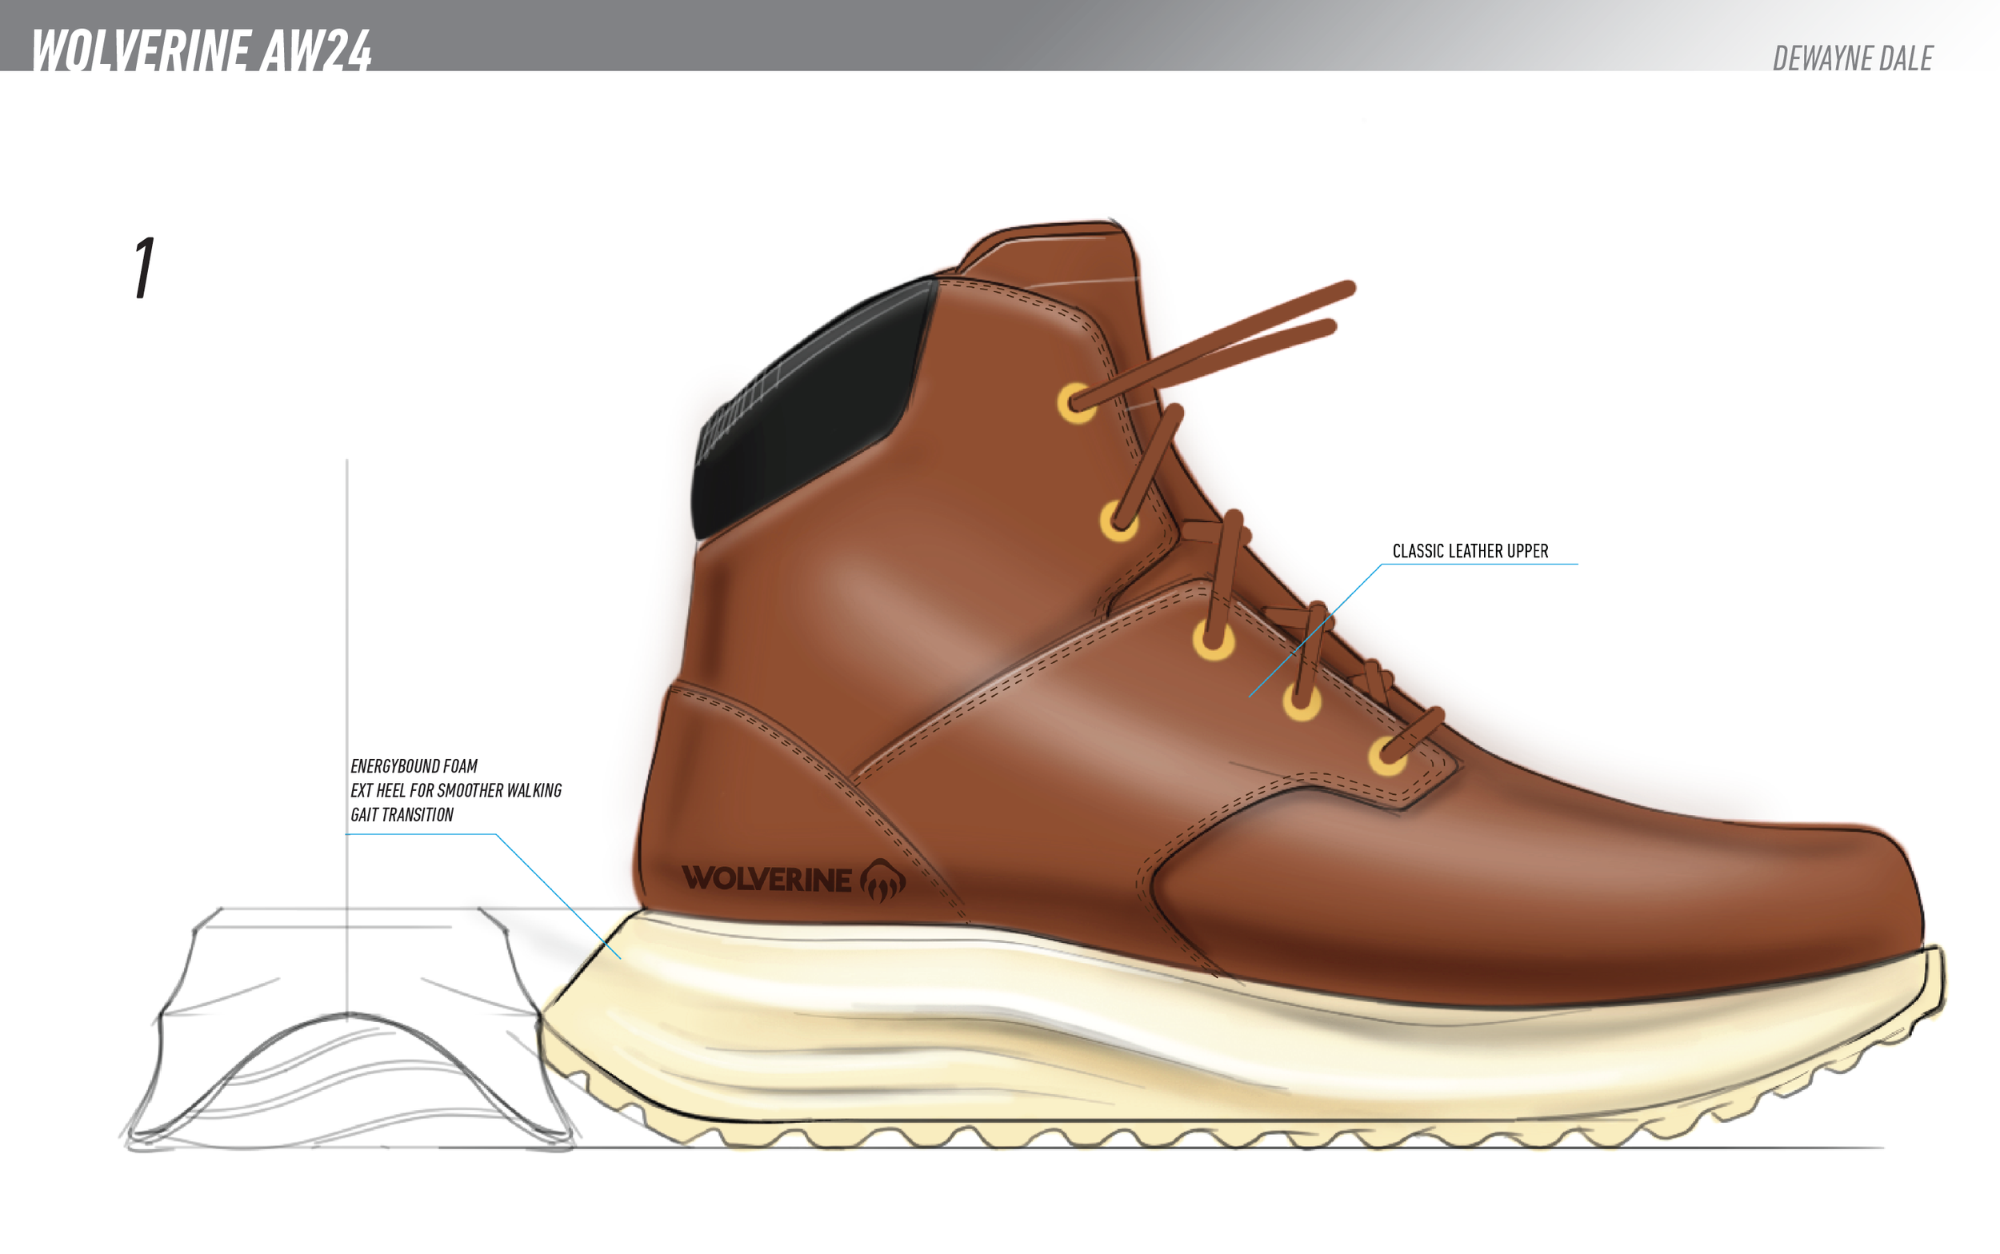
Task: Click the WOLVERINE AW24 title text
Action: pyautogui.click(x=202, y=50)
